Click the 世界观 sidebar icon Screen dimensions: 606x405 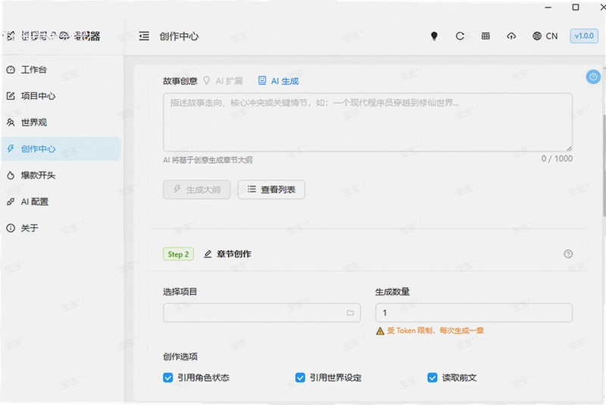pyautogui.click(x=11, y=123)
